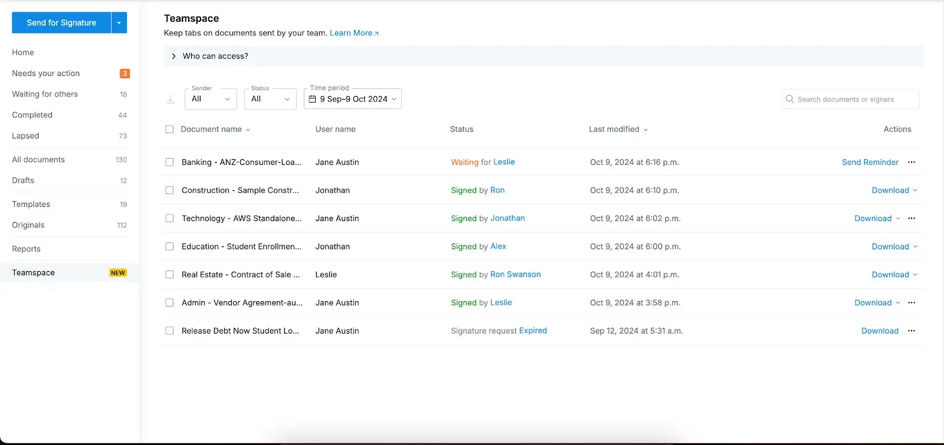Click the Expired status link

coord(533,331)
